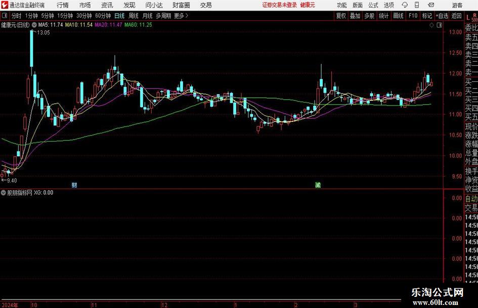Expand the 更多 periods chevron

(187, 16)
